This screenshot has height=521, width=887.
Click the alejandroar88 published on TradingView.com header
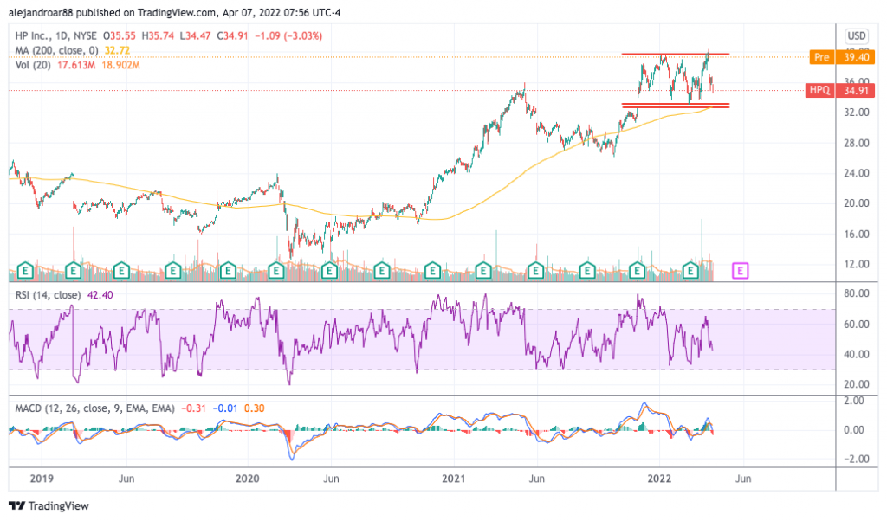coord(175,12)
